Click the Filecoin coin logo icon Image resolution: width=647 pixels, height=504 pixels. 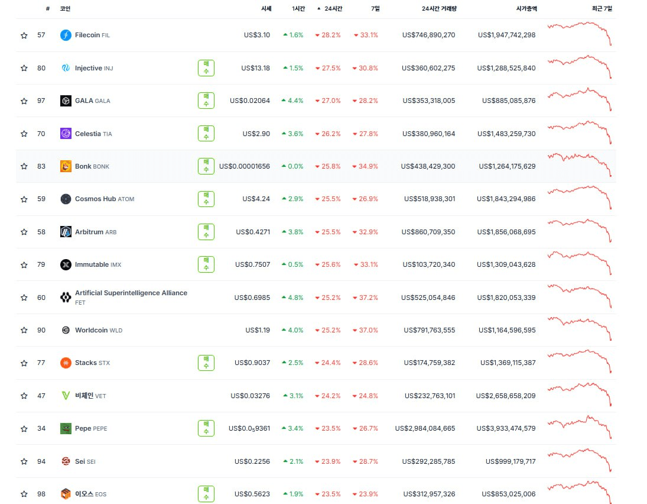66,35
